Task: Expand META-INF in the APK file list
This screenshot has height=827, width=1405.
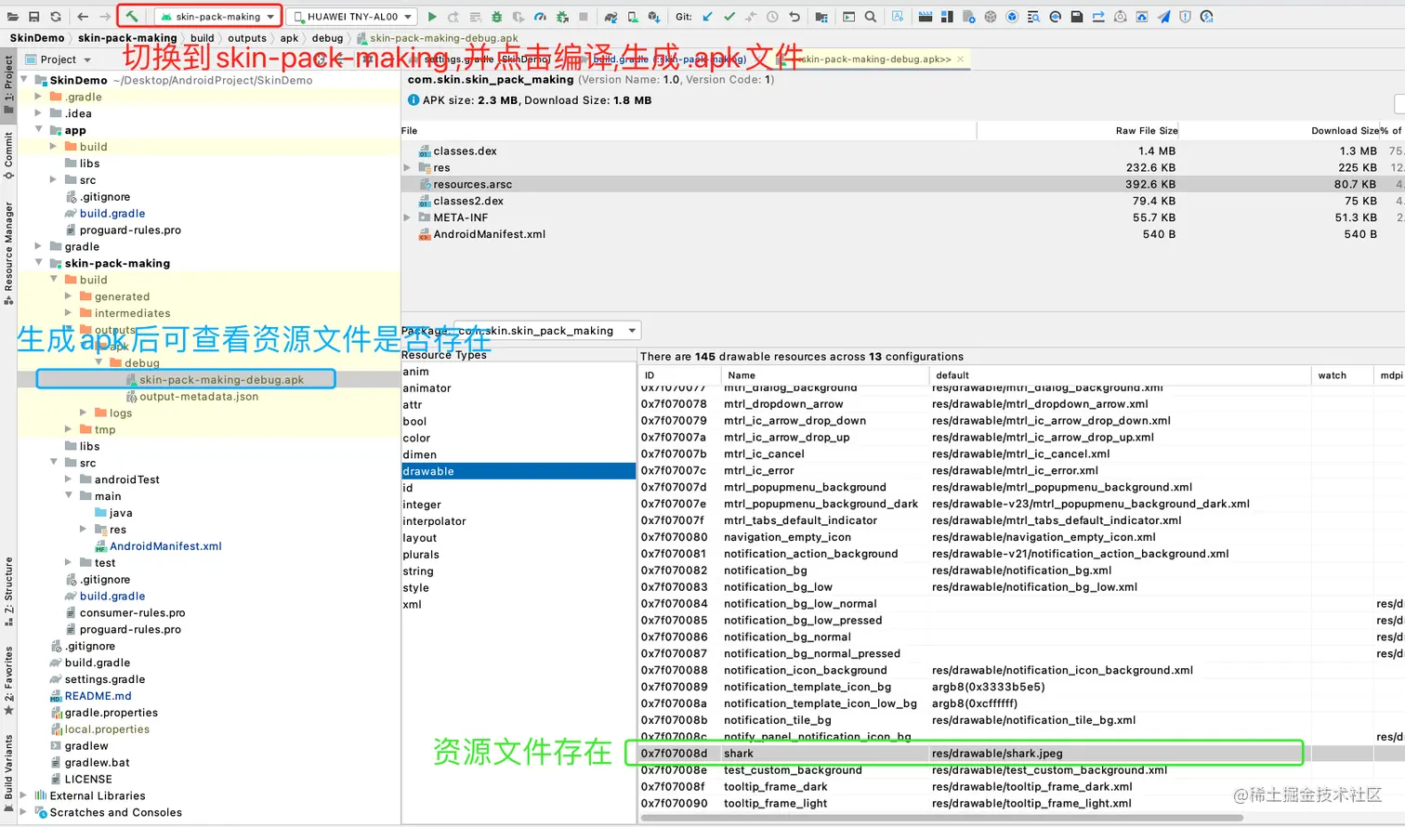Action: point(407,217)
